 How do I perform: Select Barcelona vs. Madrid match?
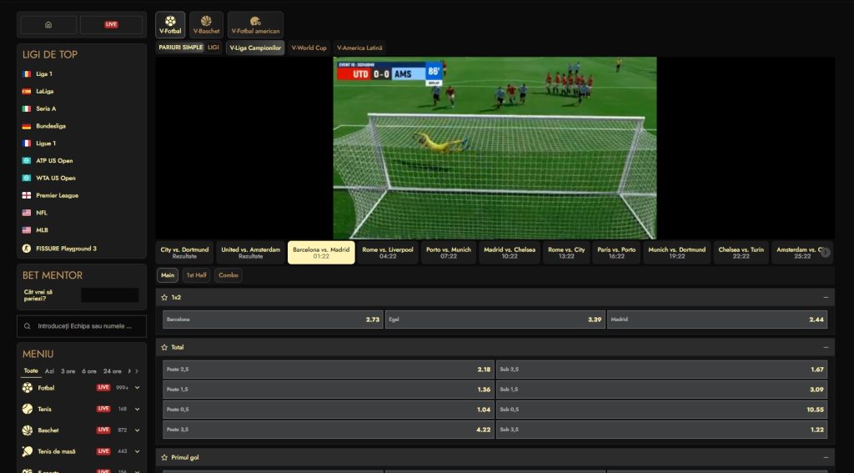tap(321, 253)
